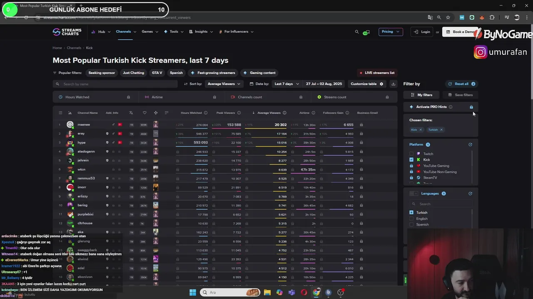
Task: Go to Home breadcrumb link
Action: pyautogui.click(x=57, y=48)
